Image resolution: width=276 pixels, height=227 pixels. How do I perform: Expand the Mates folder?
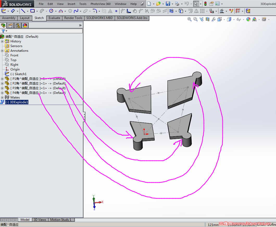coord(2,98)
